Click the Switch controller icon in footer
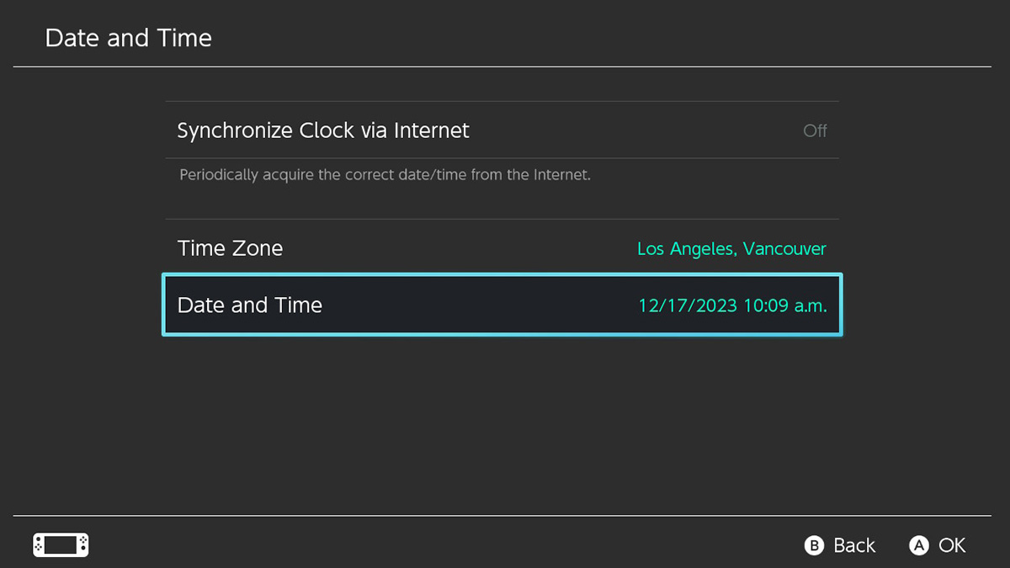Image resolution: width=1010 pixels, height=568 pixels. click(61, 545)
